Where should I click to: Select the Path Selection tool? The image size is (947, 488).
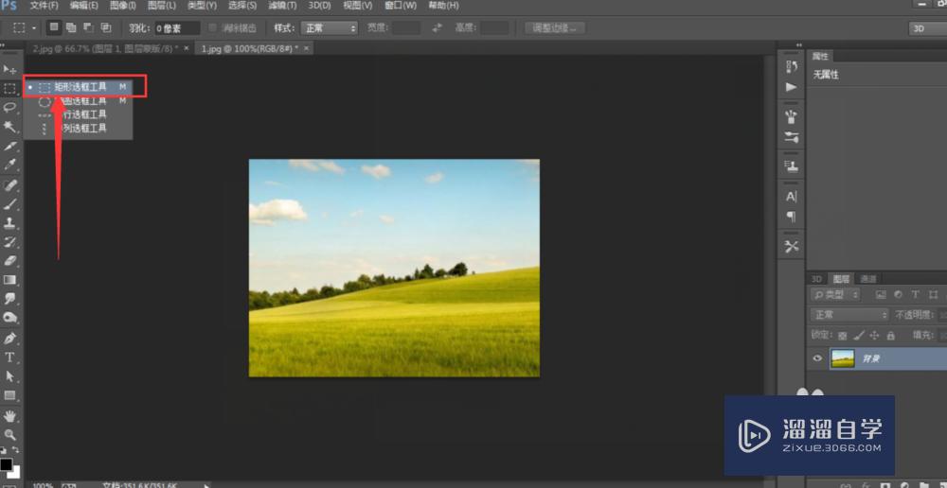pyautogui.click(x=9, y=375)
